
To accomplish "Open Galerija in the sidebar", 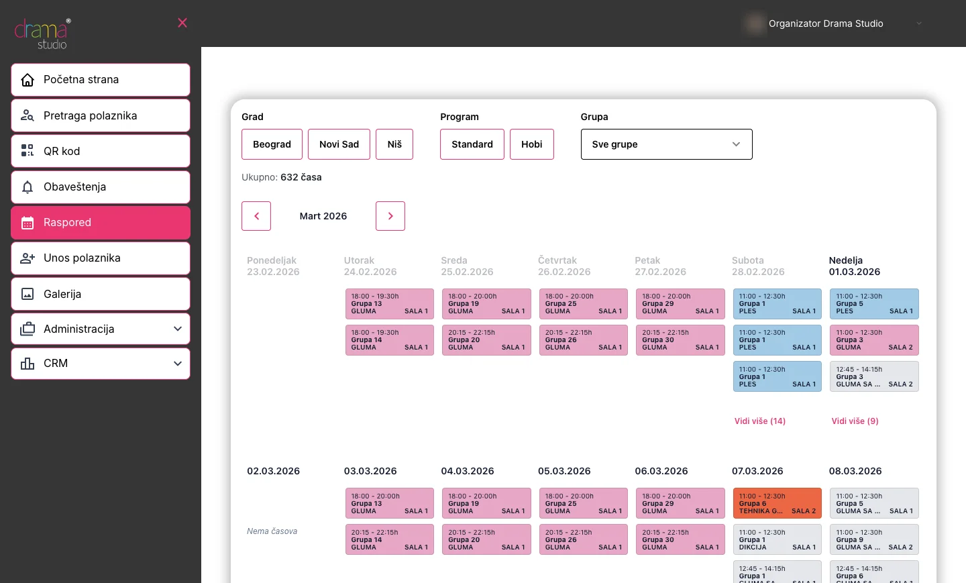I will pos(101,294).
